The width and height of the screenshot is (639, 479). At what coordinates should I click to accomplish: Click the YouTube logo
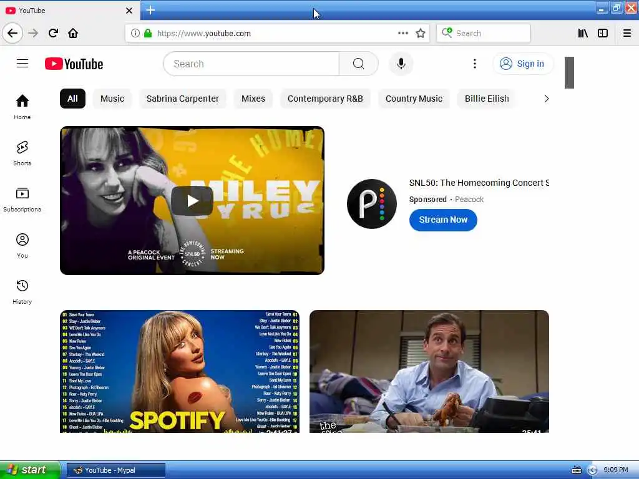click(x=74, y=64)
